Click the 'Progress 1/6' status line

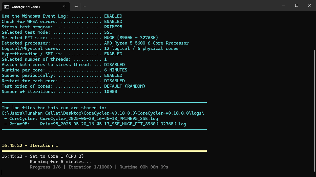click(99, 167)
